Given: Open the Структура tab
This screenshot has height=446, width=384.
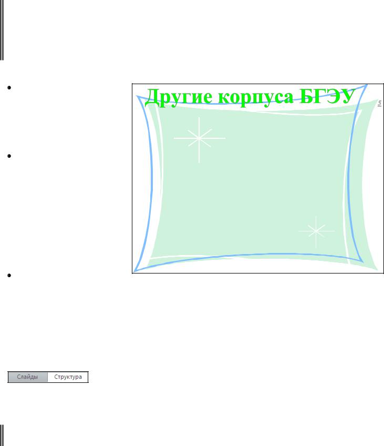Looking at the screenshot, I should (68, 377).
